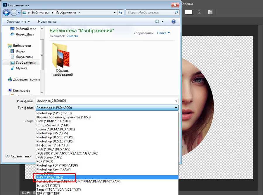Viewport: 263px width, 195px height.
Task: Click the 33,33% zoom field in Photoshop
Action: (26, 193)
